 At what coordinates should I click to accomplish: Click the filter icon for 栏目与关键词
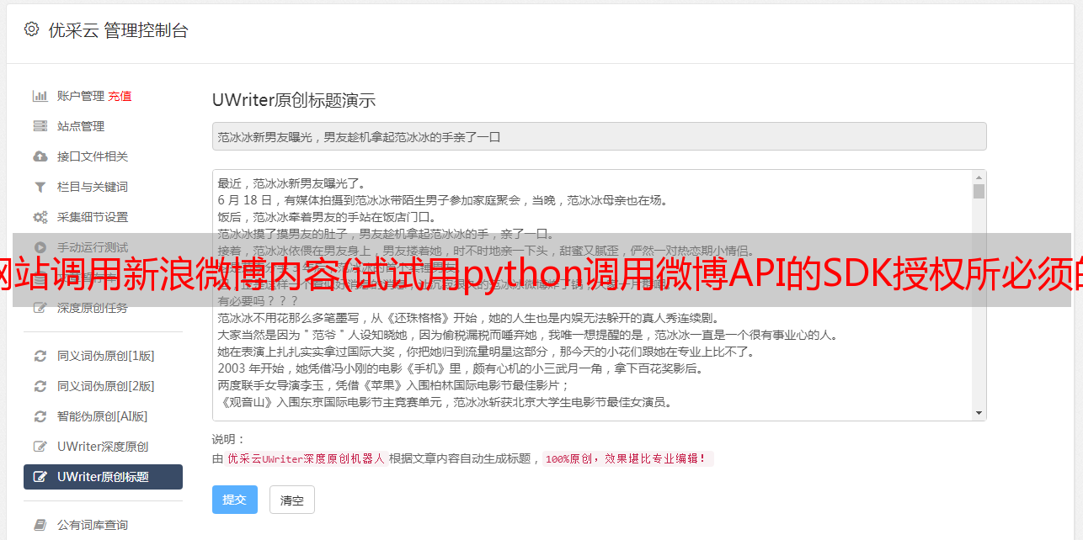(40, 187)
